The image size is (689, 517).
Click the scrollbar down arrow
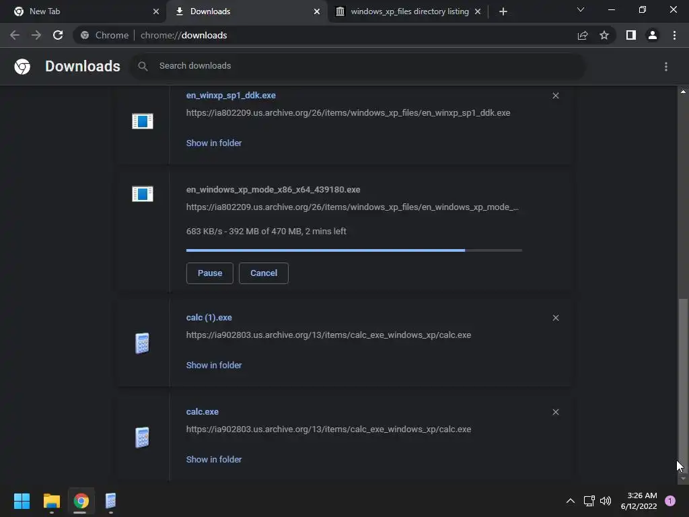(683, 479)
